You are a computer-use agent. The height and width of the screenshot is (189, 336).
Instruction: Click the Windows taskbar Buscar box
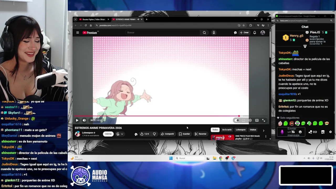tap(190, 158)
